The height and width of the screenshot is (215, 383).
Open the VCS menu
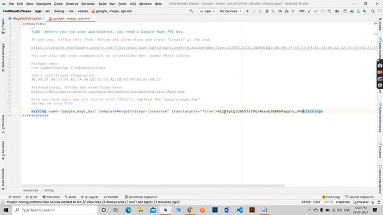[x=133, y=4]
